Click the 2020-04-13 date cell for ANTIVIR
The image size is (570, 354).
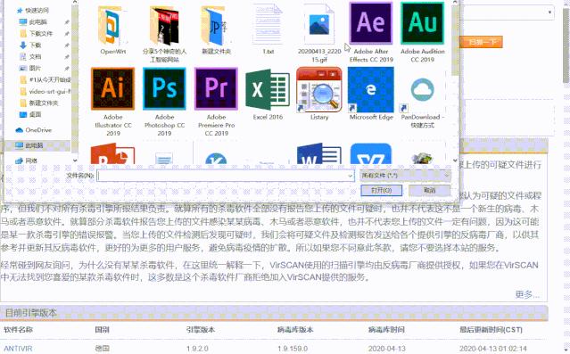[387, 349]
